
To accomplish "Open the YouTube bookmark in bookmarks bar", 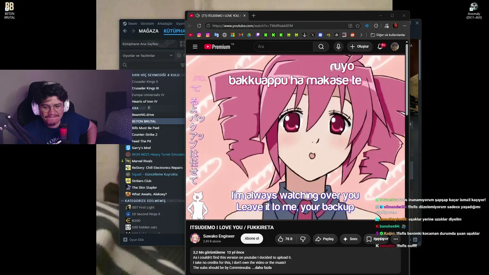I will pos(191,35).
